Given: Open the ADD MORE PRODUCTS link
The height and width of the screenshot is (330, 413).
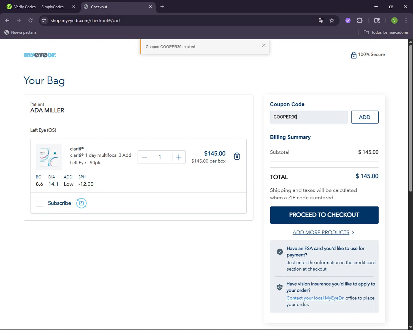Looking at the screenshot, I should (x=321, y=232).
